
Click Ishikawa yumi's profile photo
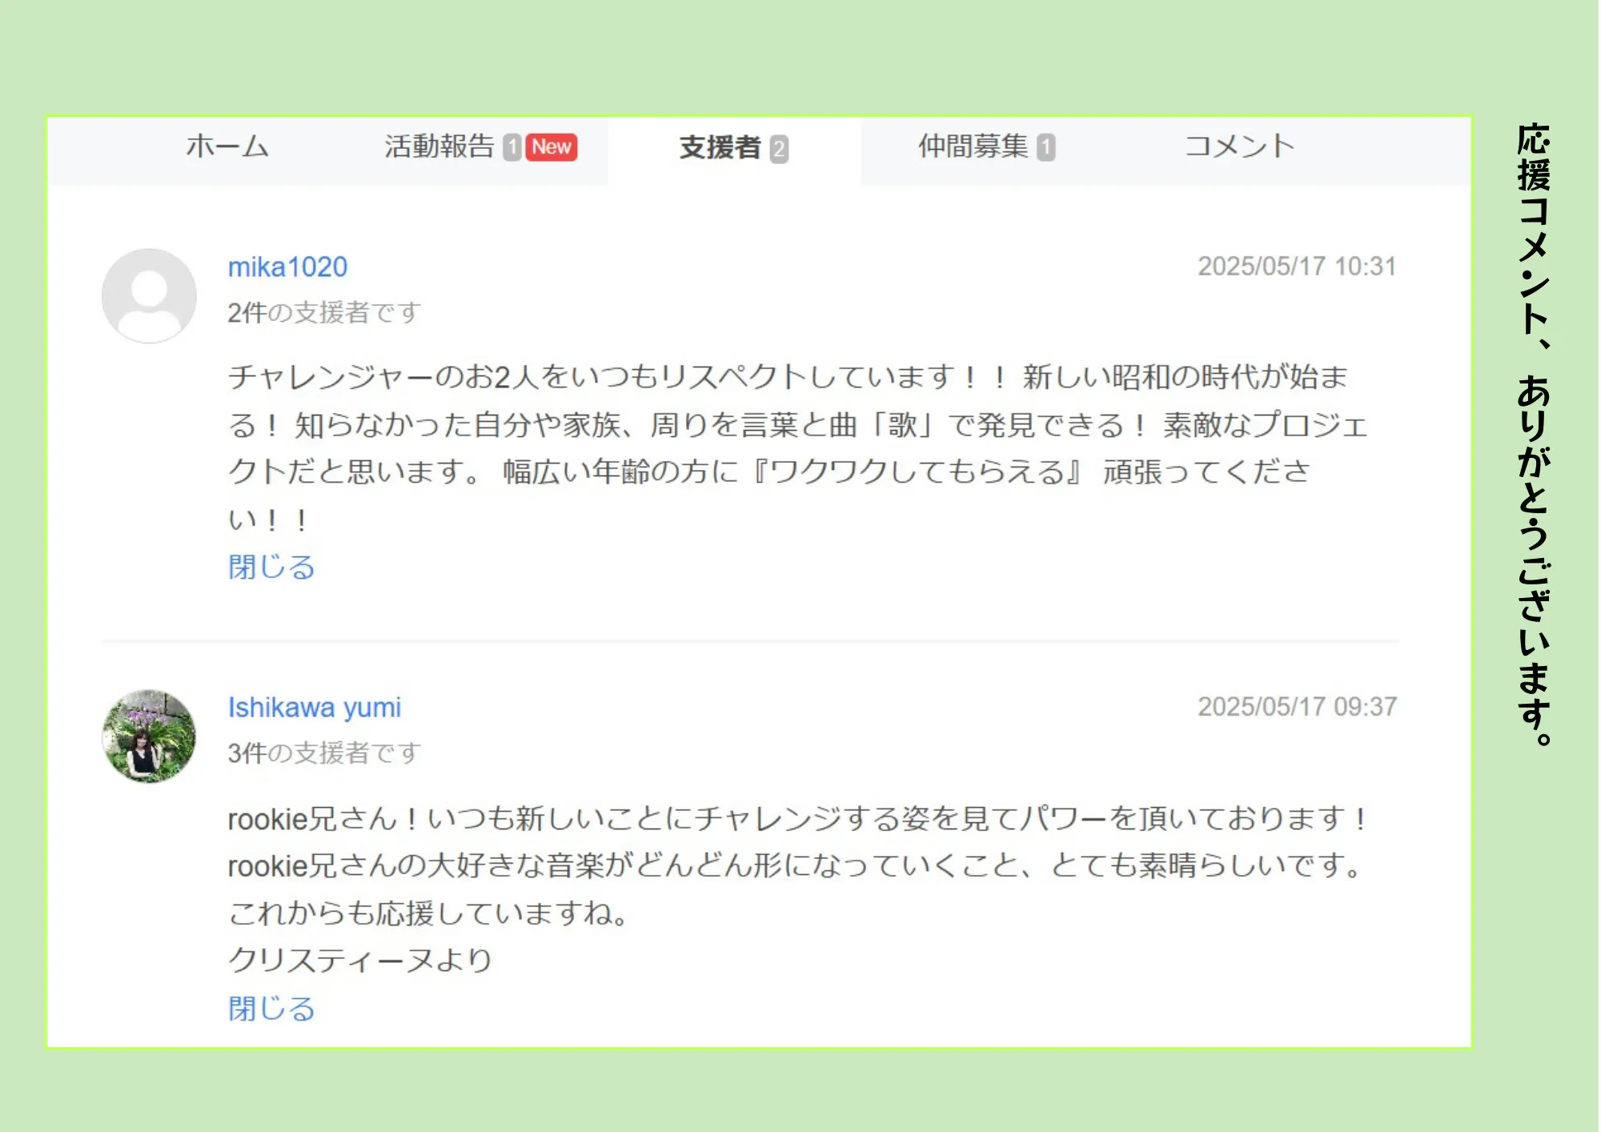point(149,737)
